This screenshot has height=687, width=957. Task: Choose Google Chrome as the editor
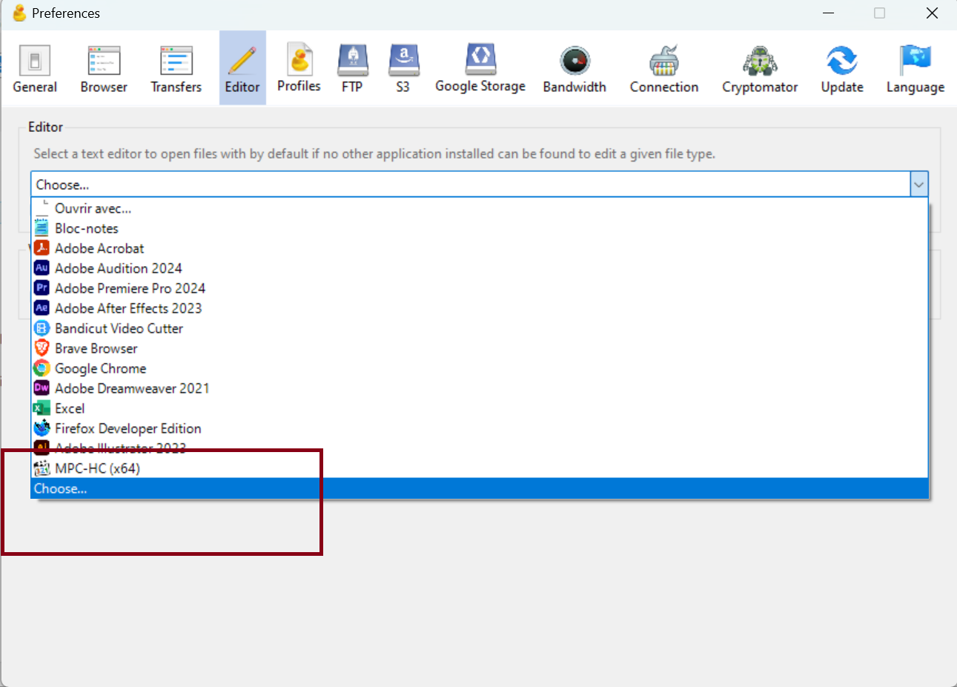480,368
